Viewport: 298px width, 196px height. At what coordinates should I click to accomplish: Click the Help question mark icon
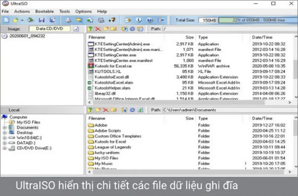click(150, 20)
